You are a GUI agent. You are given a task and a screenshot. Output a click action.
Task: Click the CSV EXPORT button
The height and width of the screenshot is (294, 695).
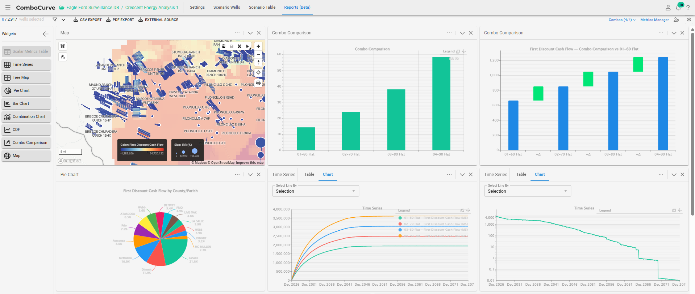pos(87,20)
